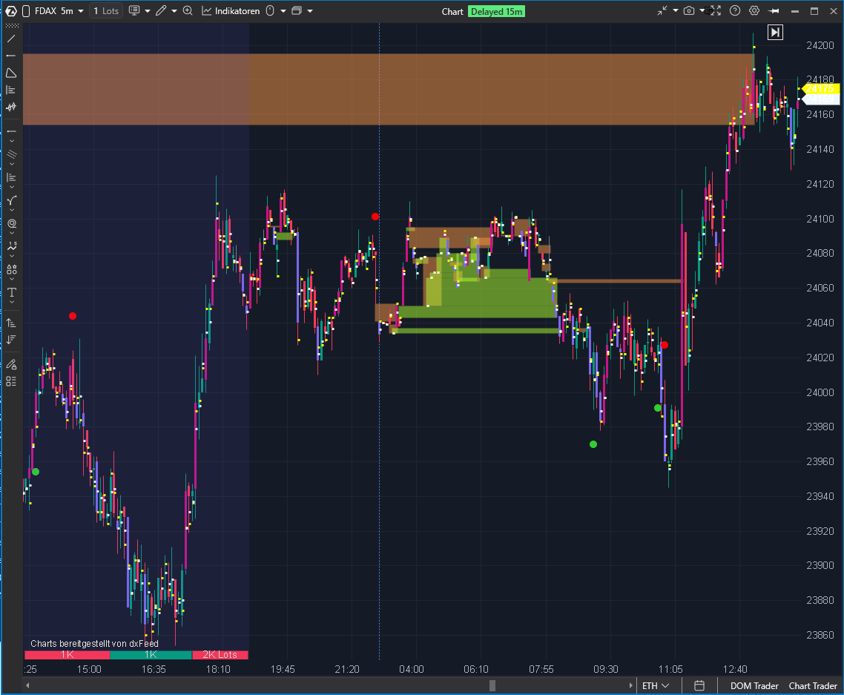Select the Text annotation tool

click(x=11, y=293)
